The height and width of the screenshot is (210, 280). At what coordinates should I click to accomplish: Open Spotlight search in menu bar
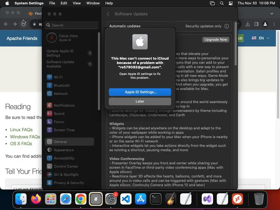221,3
